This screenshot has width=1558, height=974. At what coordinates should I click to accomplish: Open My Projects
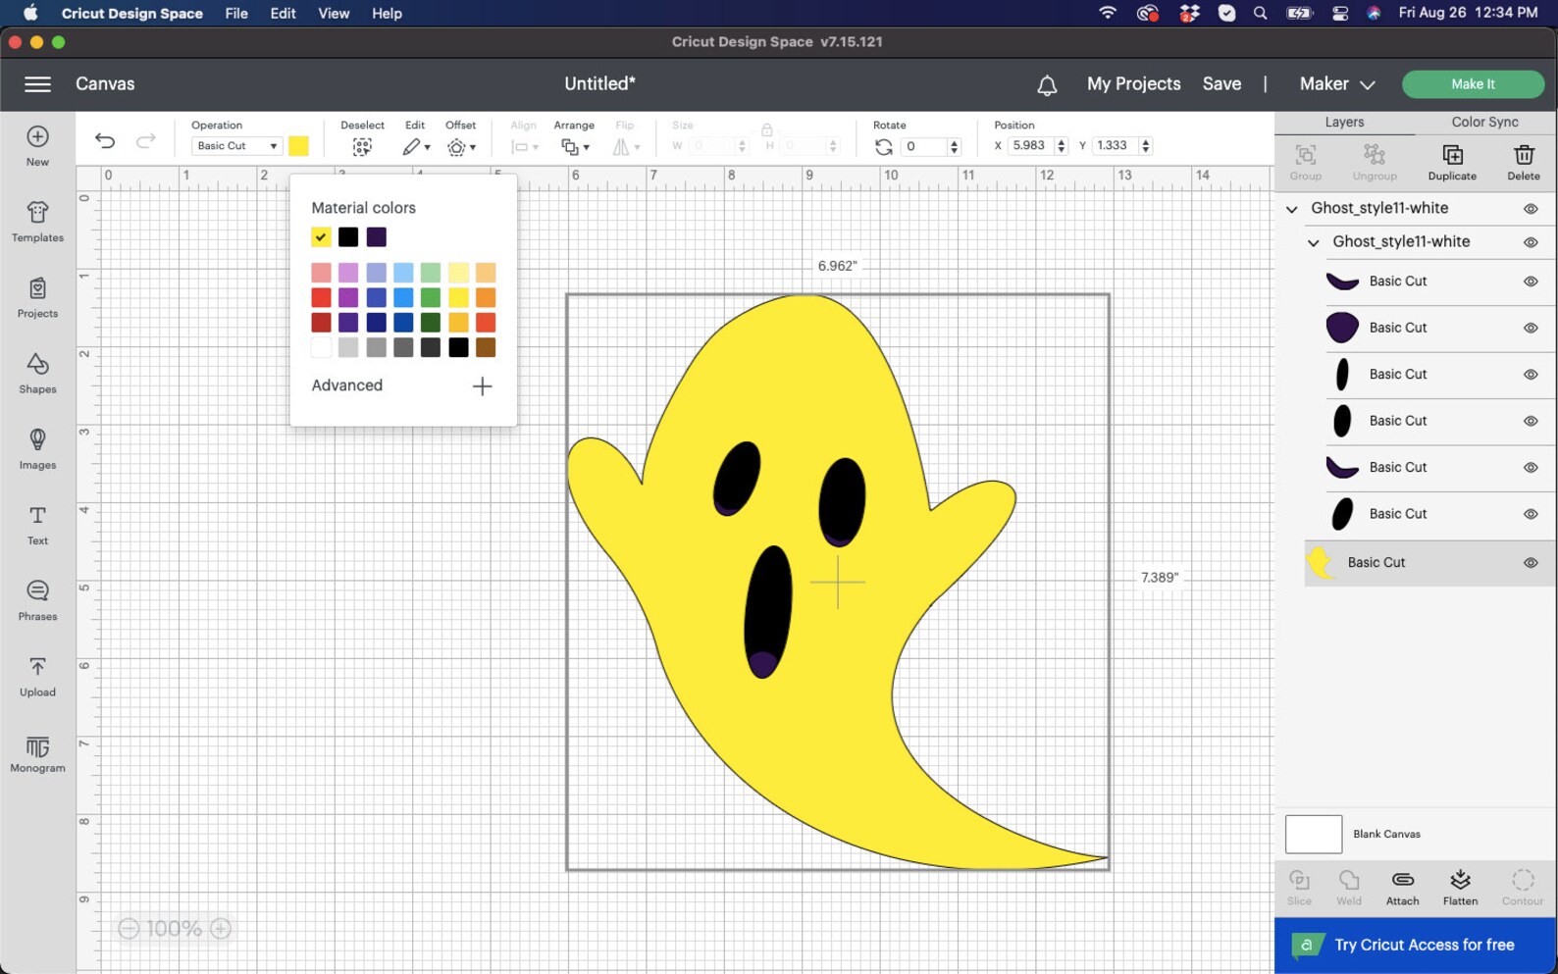[1133, 84]
